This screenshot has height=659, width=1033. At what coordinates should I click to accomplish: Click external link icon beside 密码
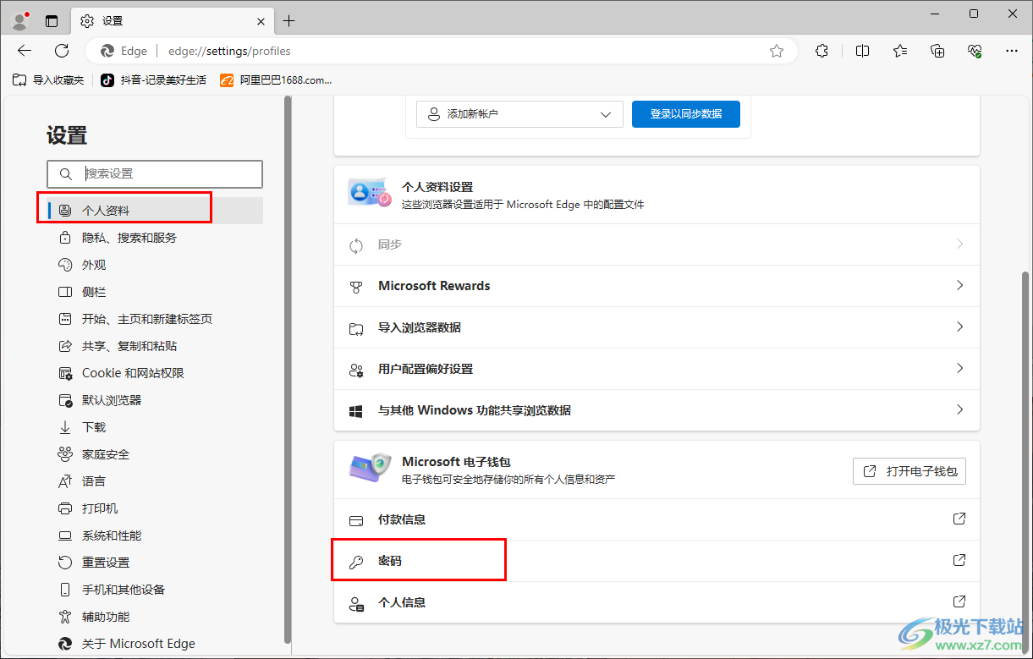pyautogui.click(x=959, y=559)
